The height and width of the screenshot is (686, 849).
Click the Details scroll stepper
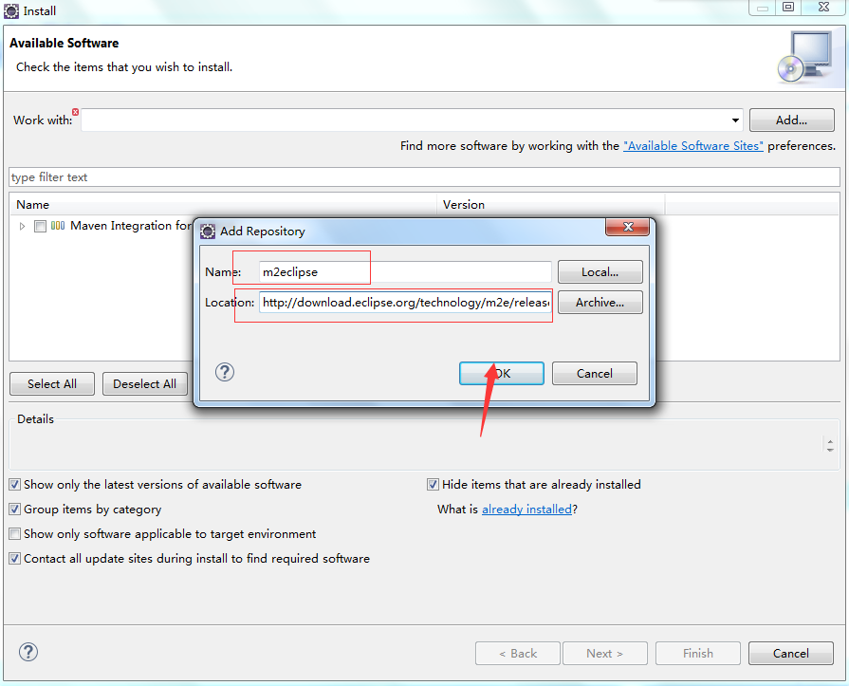point(830,446)
